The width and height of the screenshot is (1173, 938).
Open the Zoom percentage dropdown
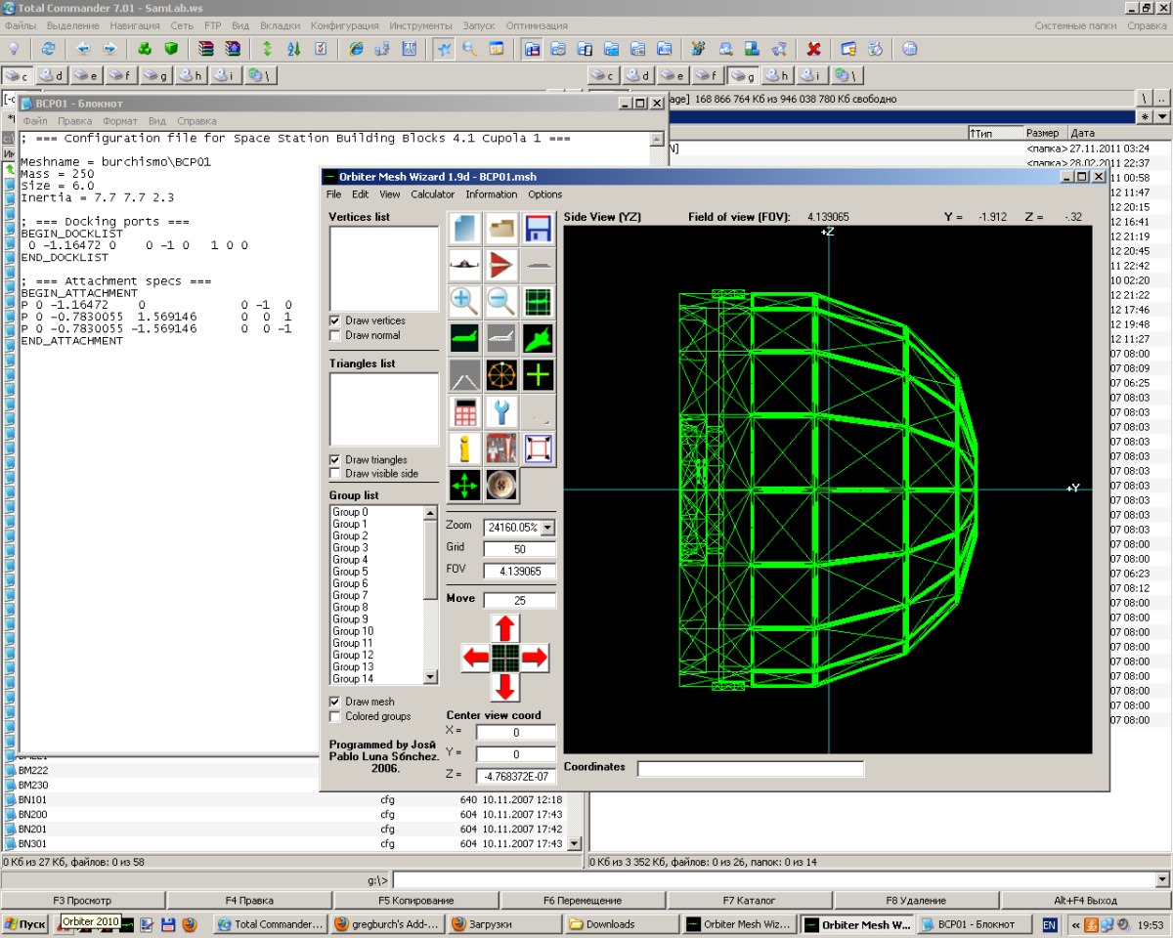546,528
